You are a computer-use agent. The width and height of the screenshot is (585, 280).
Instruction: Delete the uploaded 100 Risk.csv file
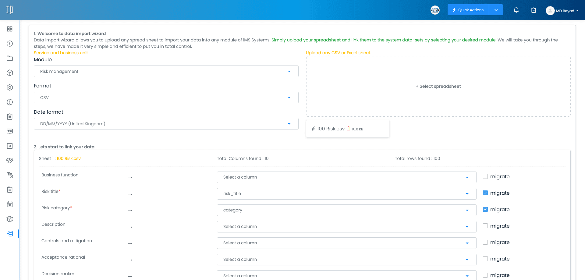tap(349, 129)
